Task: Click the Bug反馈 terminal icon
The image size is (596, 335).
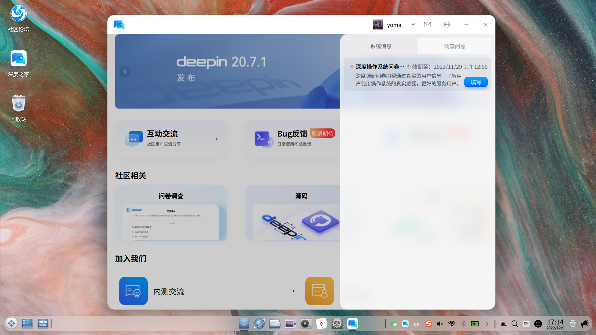Action: pos(264,139)
